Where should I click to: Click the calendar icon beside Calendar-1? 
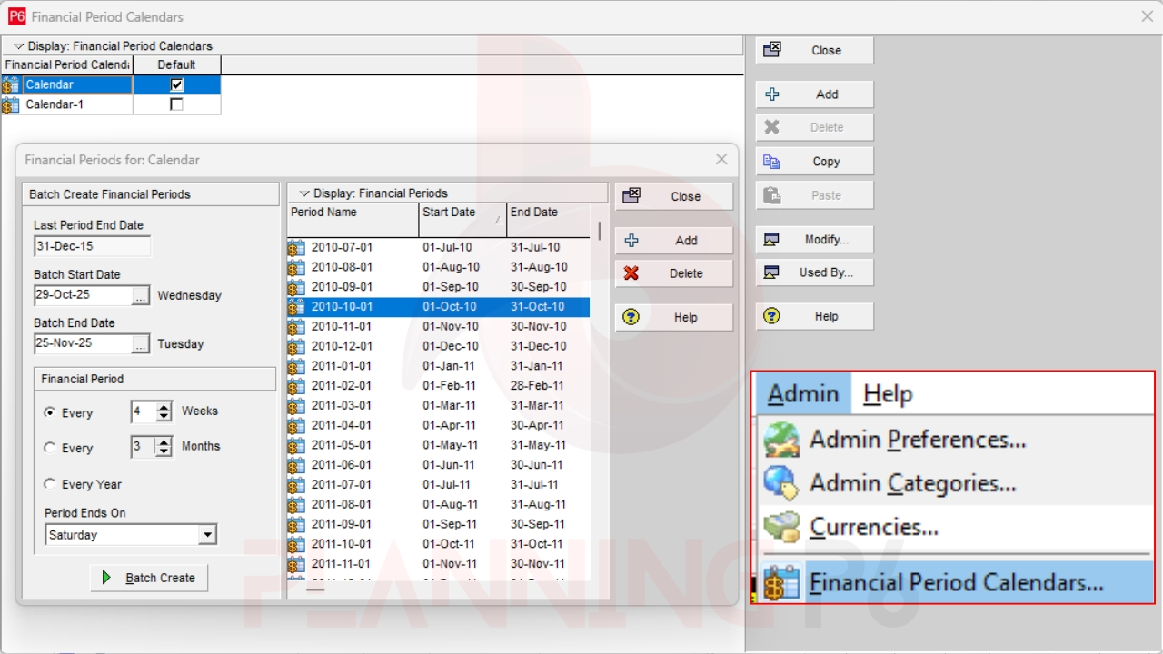tap(11, 104)
